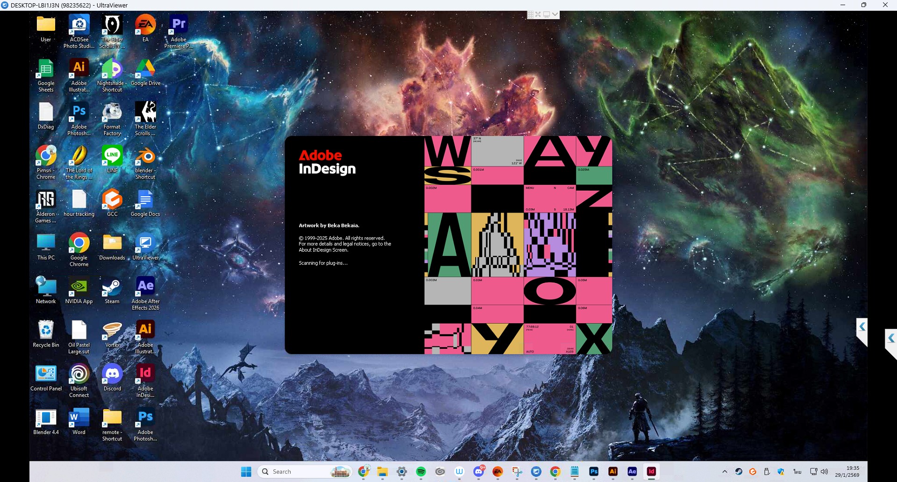Image resolution: width=897 pixels, height=482 pixels.
Task: Select the DxDiag file on the desktop
Action: coord(46,116)
